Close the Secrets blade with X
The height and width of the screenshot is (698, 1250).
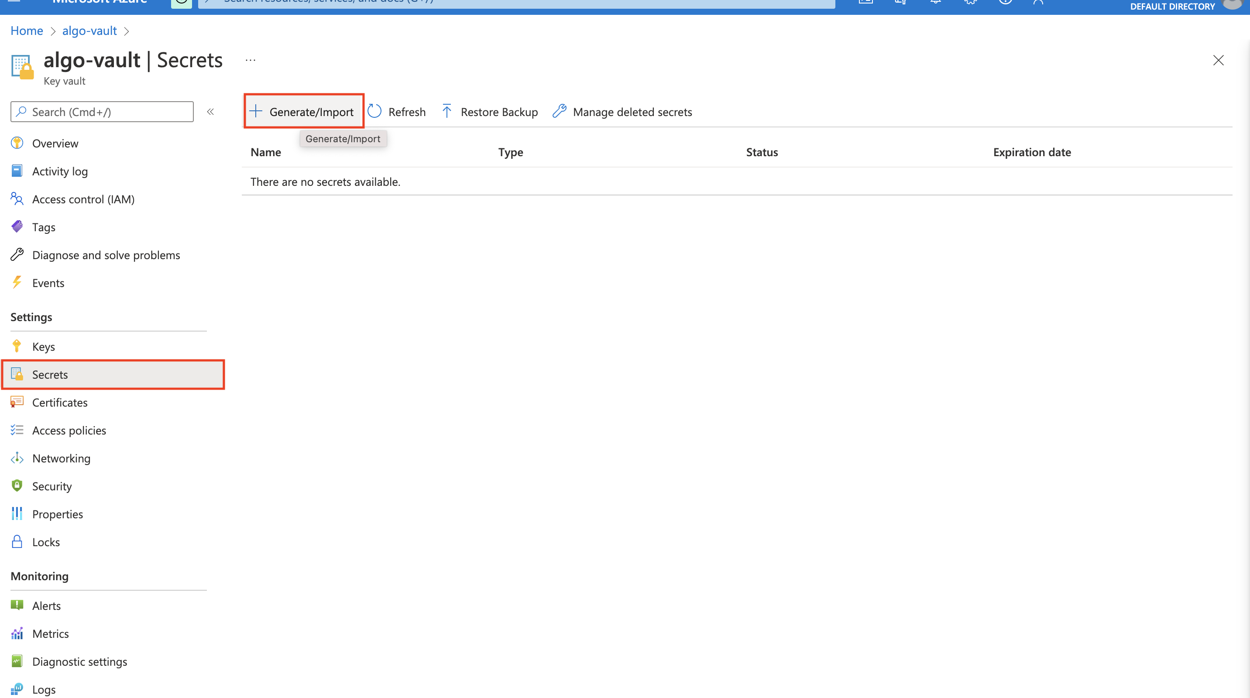click(x=1218, y=60)
